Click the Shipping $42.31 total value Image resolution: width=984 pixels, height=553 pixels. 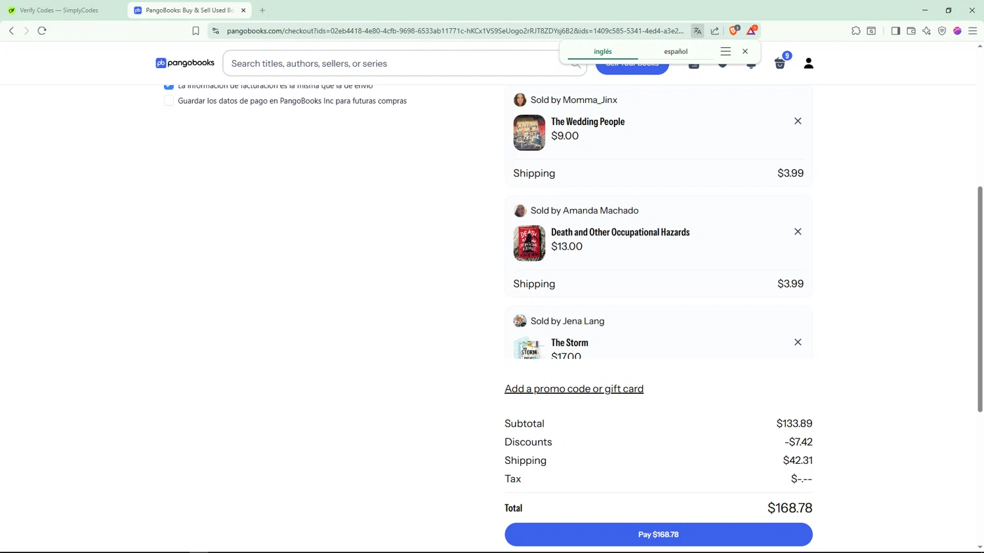pyautogui.click(x=798, y=461)
